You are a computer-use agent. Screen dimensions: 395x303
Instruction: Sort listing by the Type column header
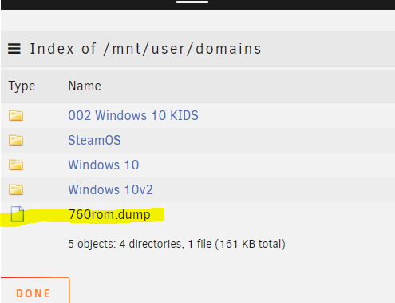(22, 86)
